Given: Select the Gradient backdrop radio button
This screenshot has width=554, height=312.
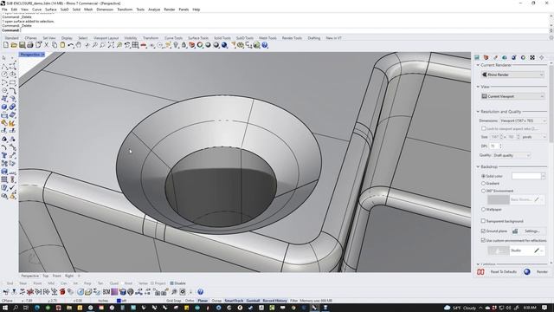Looking at the screenshot, I should [x=483, y=183].
